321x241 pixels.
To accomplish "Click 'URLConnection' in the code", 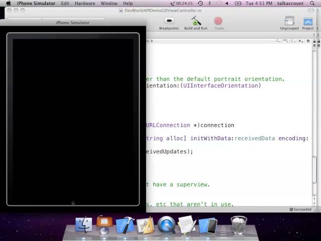I will (168, 125).
